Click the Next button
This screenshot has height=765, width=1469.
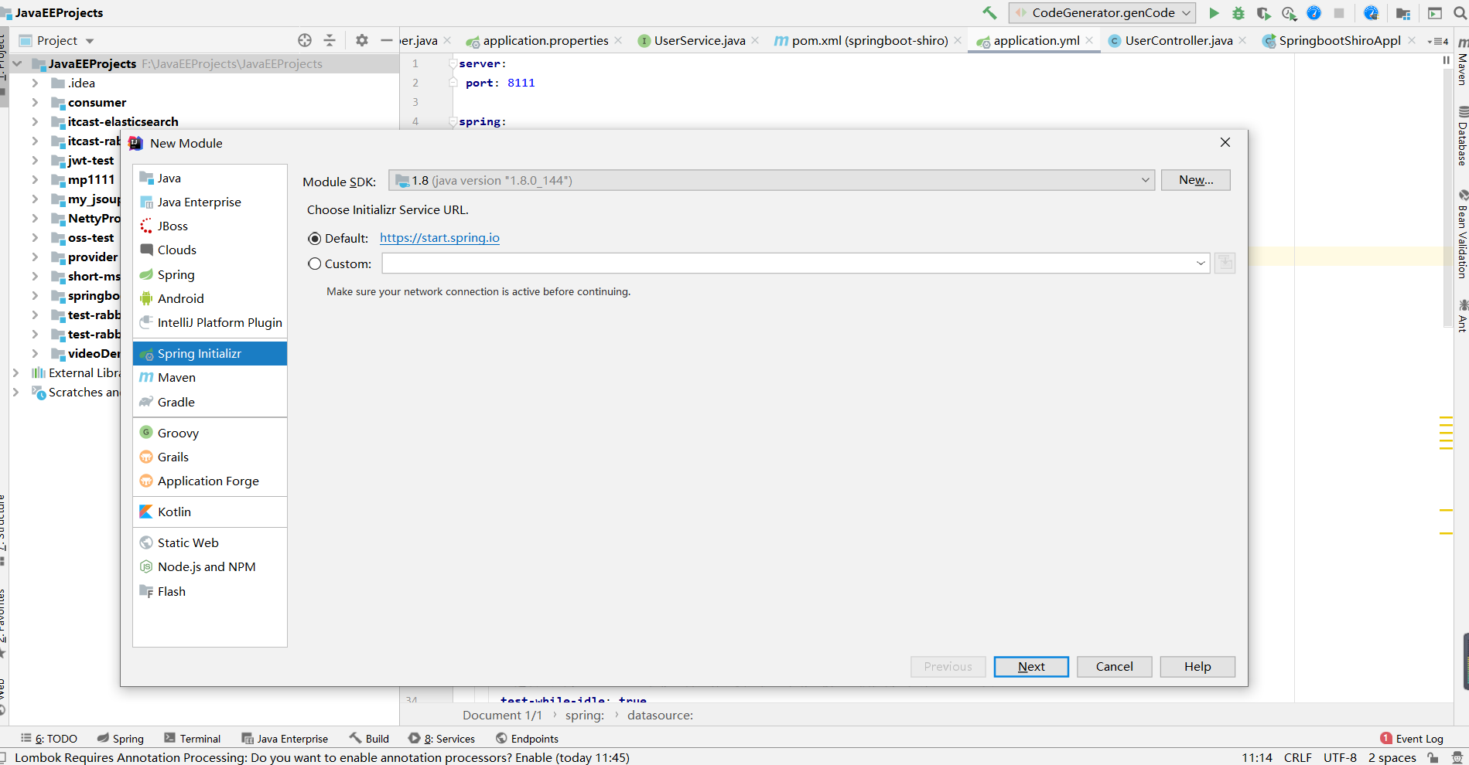point(1030,667)
